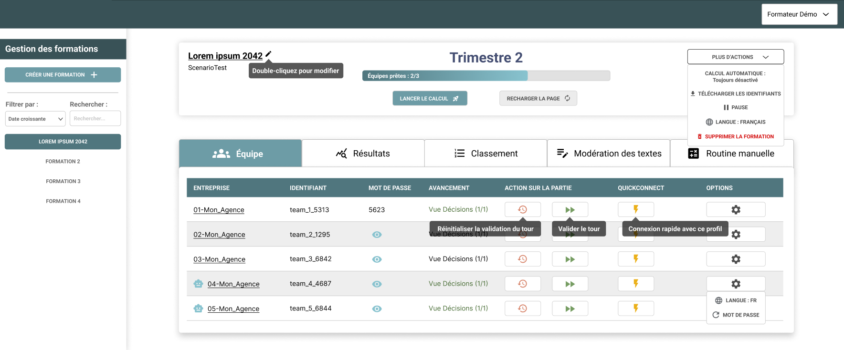
Task: Quick connect as 01-Mon_Agence profile
Action: coord(636,209)
